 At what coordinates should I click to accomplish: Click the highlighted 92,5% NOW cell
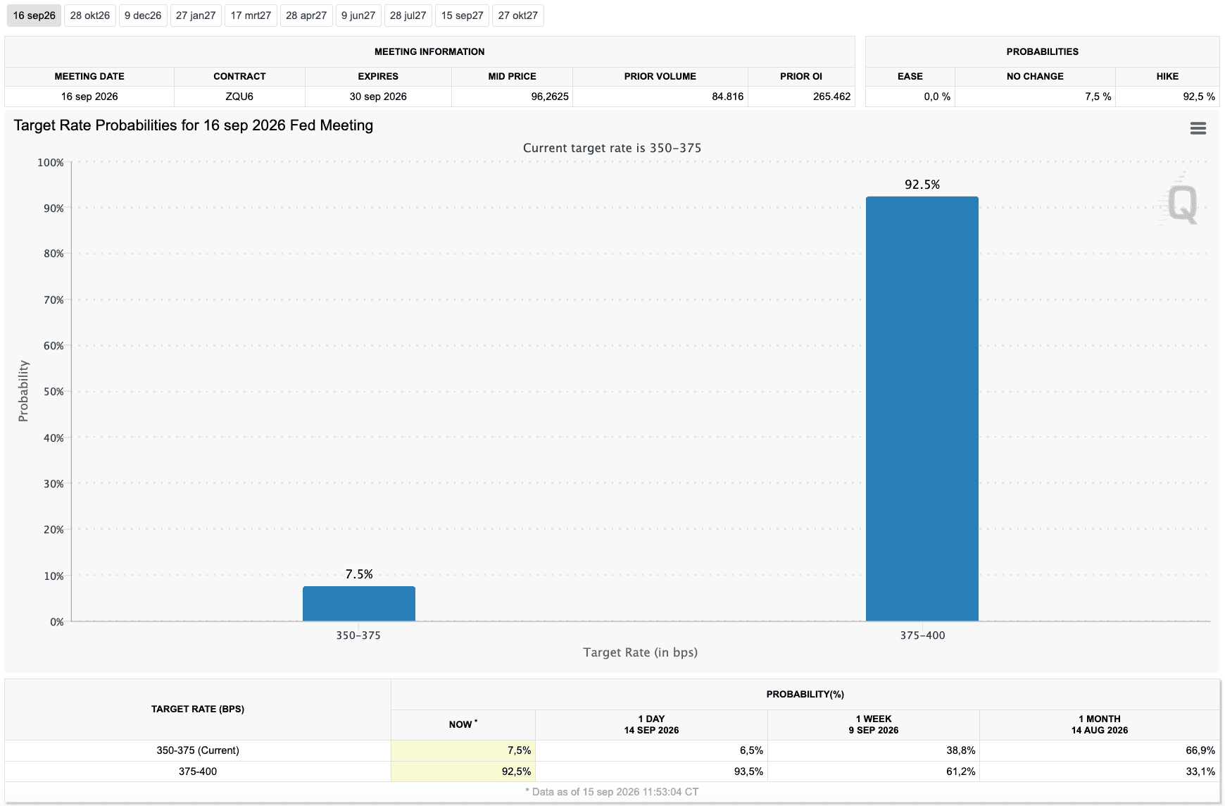[463, 771]
